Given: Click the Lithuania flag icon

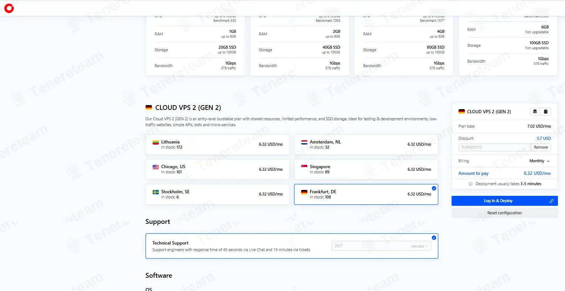Looking at the screenshot, I should pyautogui.click(x=156, y=142).
